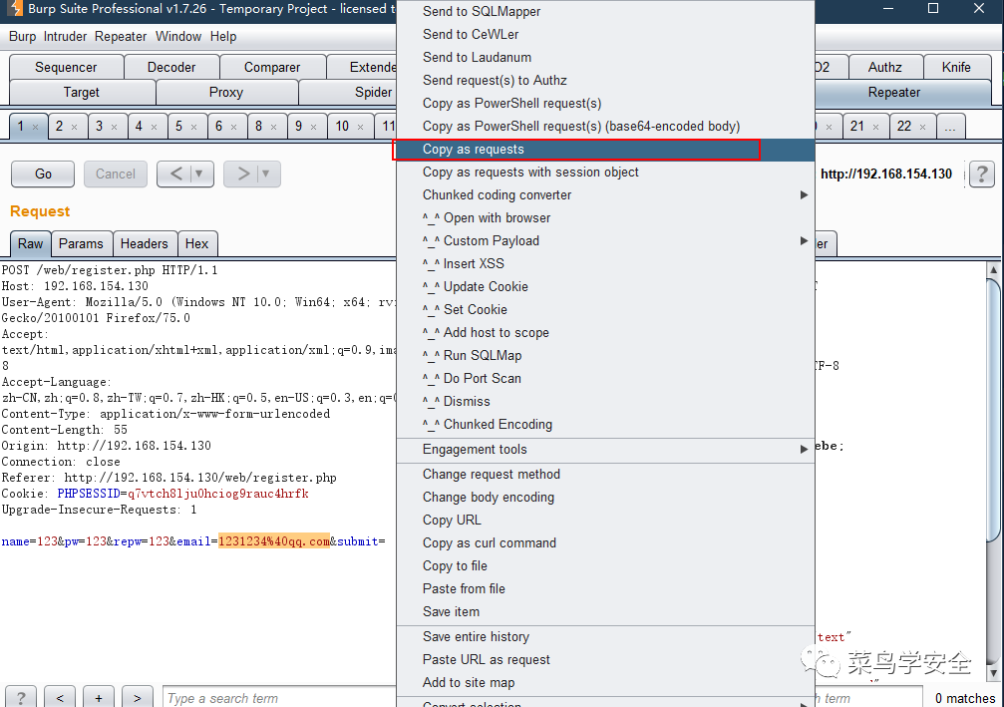Go back to previous request in history

(175, 174)
